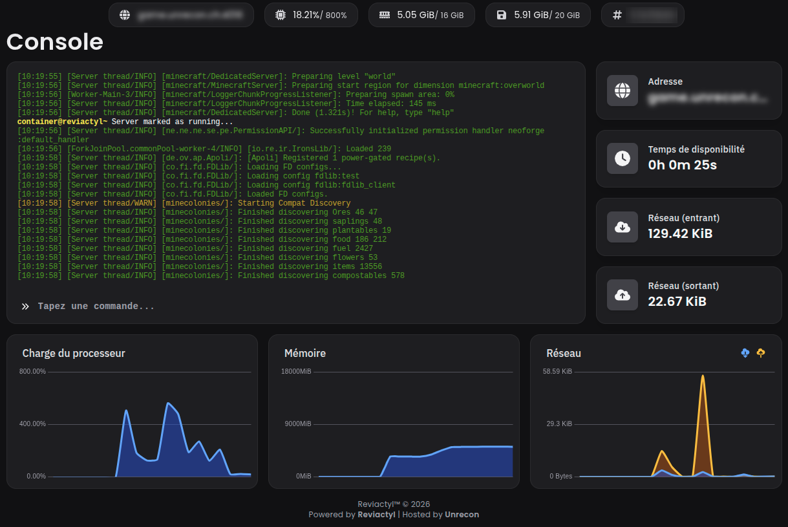This screenshot has height=527, width=788.
Task: Click the Reviactyl link in footer
Action: pyautogui.click(x=376, y=515)
